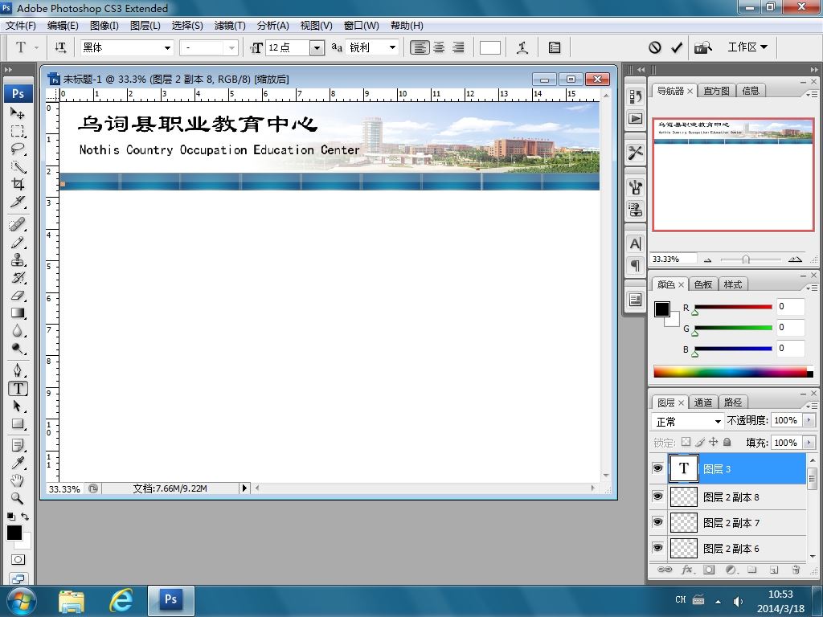This screenshot has width=823, height=617.
Task: Select the Crop tool
Action: pyautogui.click(x=18, y=184)
